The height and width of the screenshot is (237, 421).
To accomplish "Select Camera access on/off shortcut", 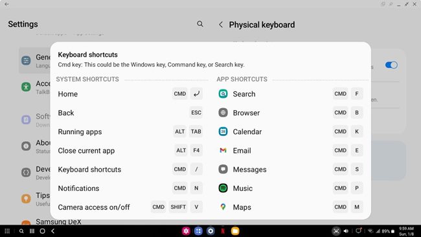I will click(130, 207).
